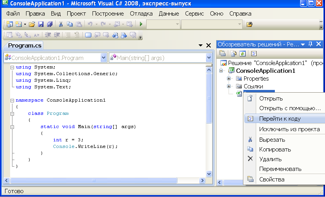Click Show All Files icon in Solution Explorer

coord(234,53)
